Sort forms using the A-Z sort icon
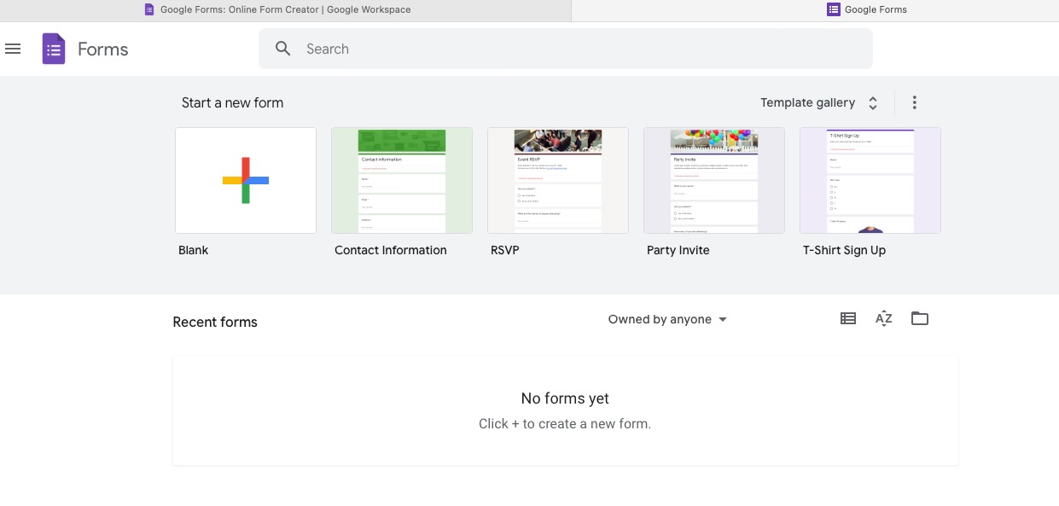The width and height of the screenshot is (1059, 506). point(883,317)
